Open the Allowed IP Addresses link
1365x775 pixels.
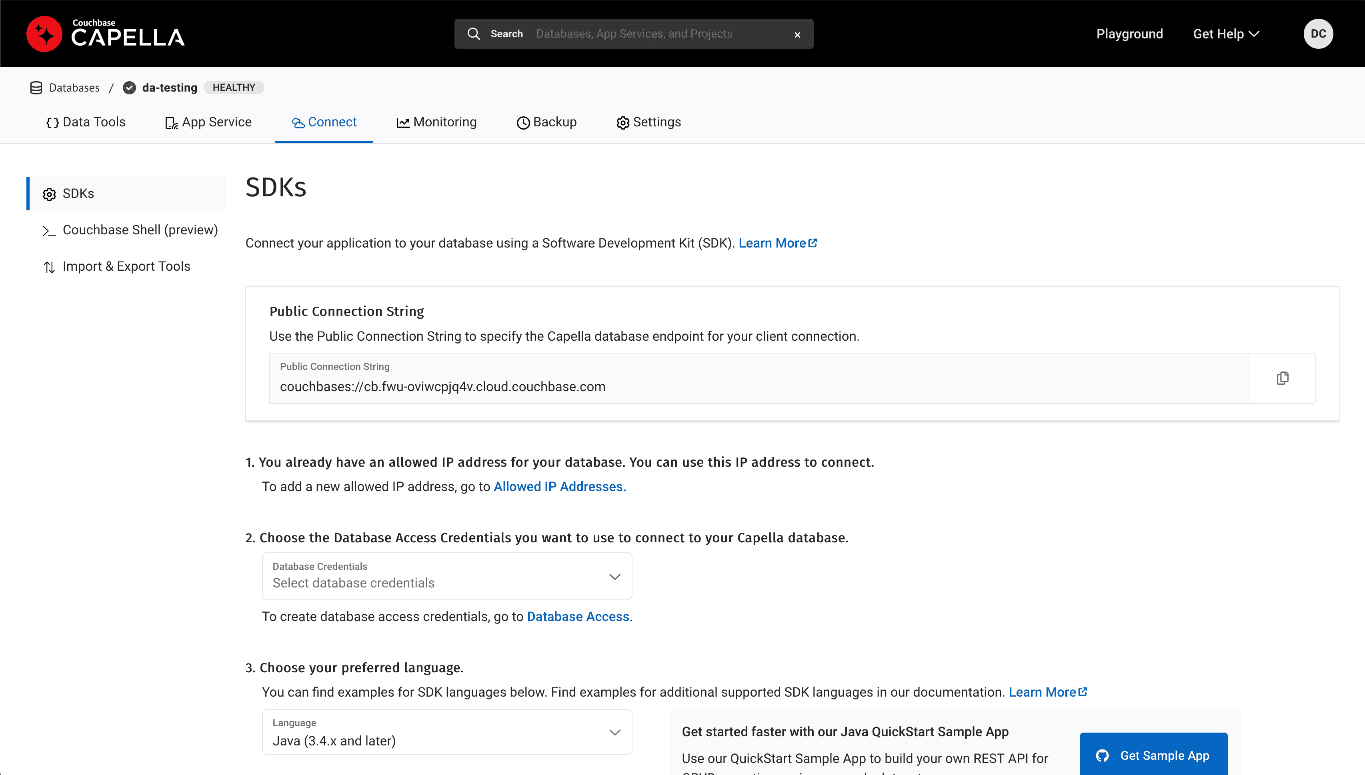560,487
